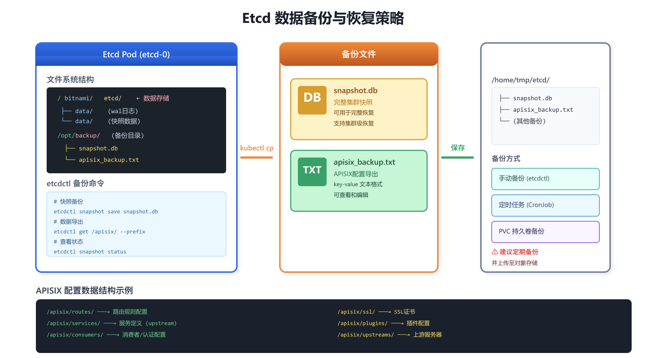Click the green 保存 arrow label
Screen dimensions: 646x358
(458, 148)
